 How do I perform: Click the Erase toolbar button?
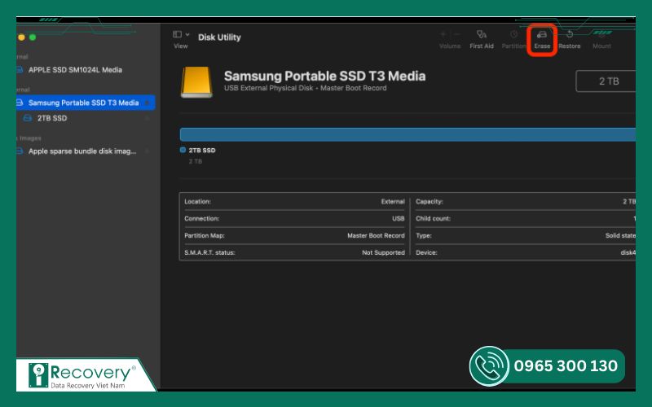point(542,39)
